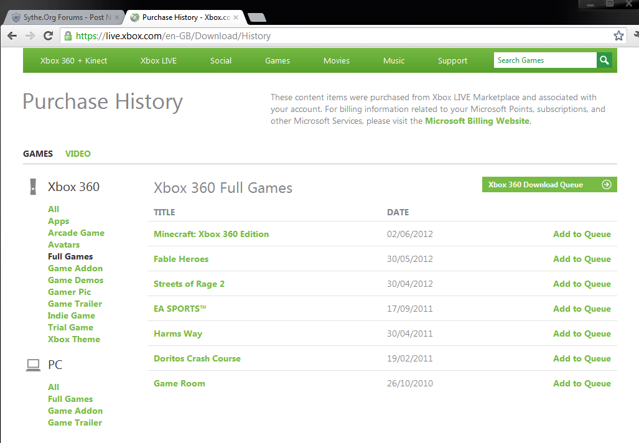Click the date 02/06/2012
Viewport: 639px width, 443px height.
point(410,234)
